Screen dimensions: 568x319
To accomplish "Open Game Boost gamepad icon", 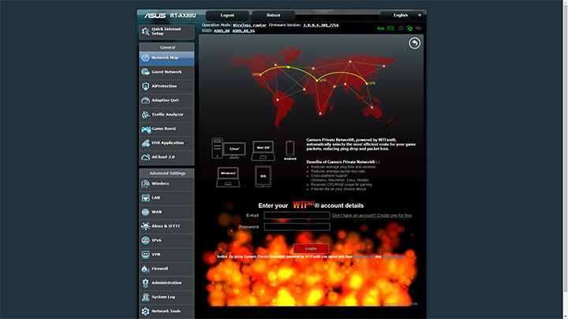I will tap(146, 129).
